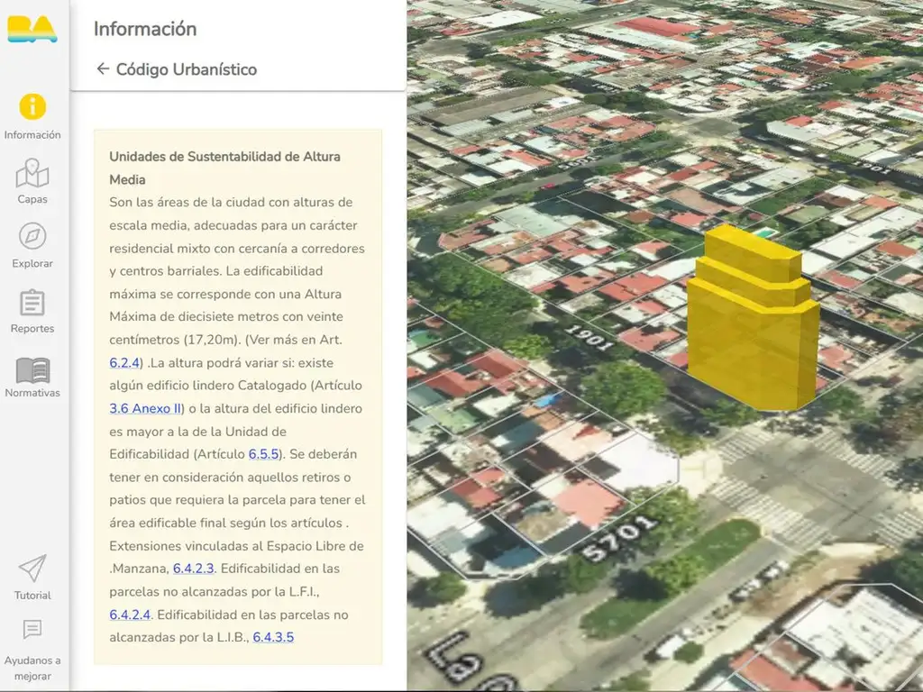
Task: Open article link 6.4.2.3
Action: click(193, 569)
